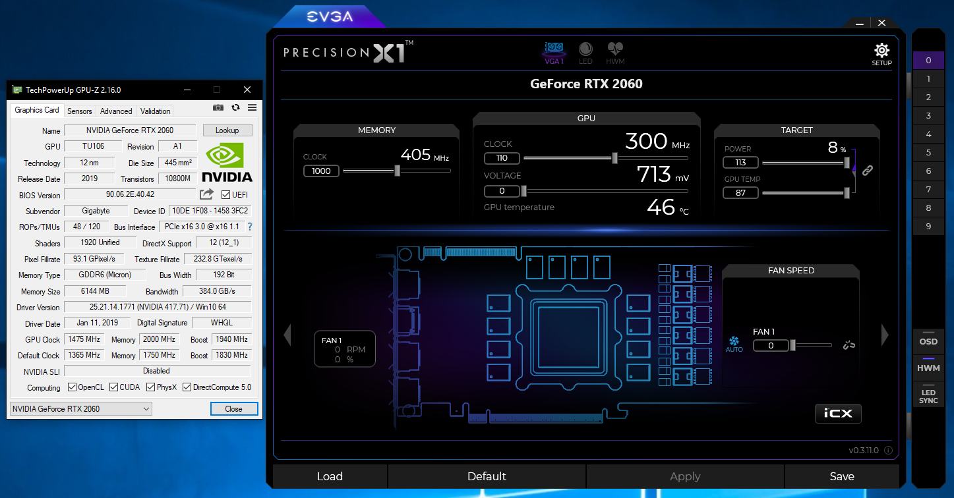Click the power target slider handle
The image size is (954, 498).
(x=847, y=163)
